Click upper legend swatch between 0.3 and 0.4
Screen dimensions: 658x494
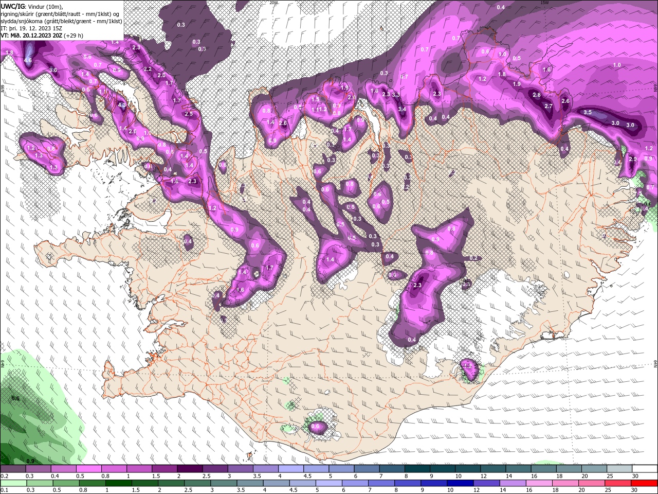coord(38,468)
